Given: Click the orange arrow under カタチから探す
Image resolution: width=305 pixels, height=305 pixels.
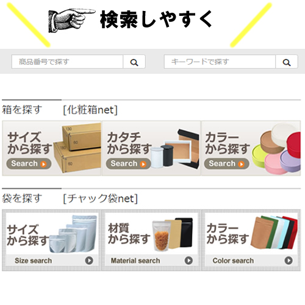Looking at the screenshot, I should point(143,164).
